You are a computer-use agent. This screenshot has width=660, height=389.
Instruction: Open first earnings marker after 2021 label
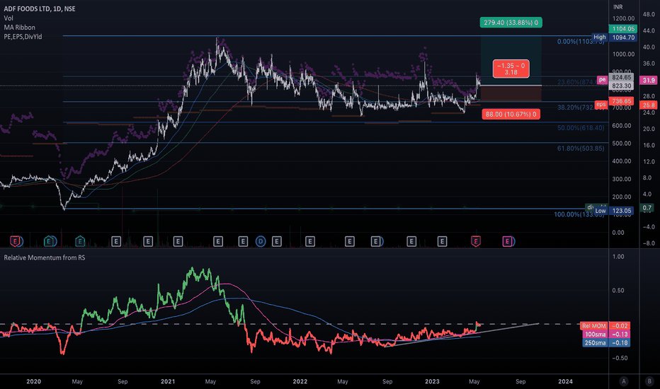pyautogui.click(x=178, y=241)
